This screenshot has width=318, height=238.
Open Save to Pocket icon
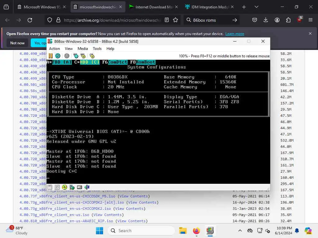point(255,20)
